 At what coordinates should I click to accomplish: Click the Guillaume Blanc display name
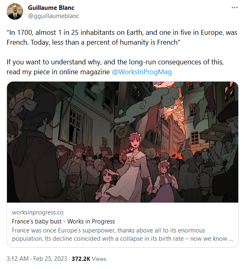tap(51, 8)
